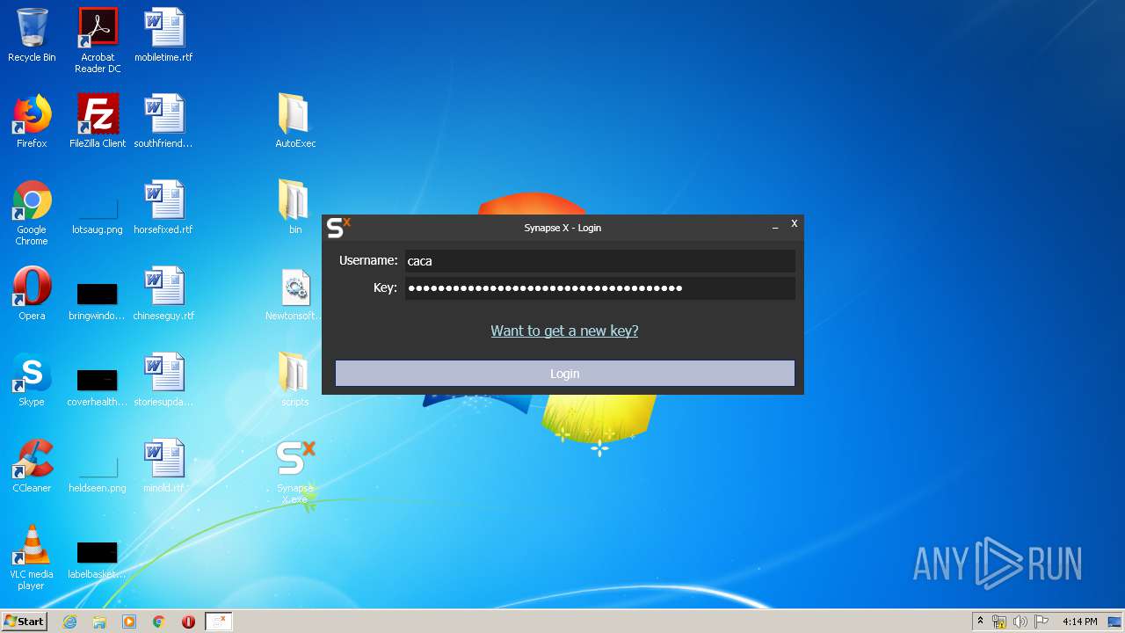The height and width of the screenshot is (633, 1125).
Task: Select the bringwindo file icon
Action: click(98, 301)
